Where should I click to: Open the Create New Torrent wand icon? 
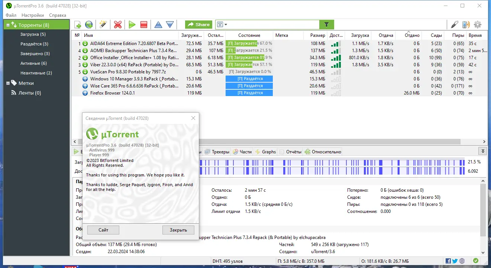(103, 25)
